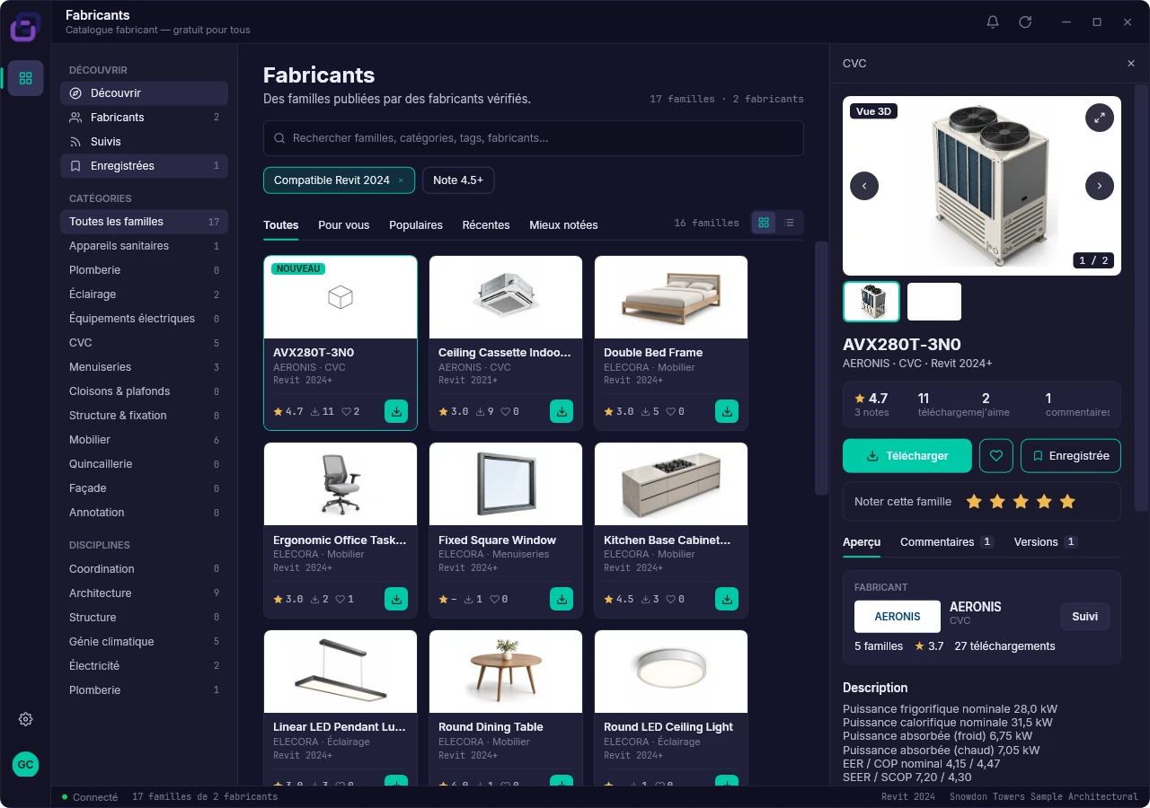Switch to list view layout icon
The width and height of the screenshot is (1150, 808).
pyautogui.click(x=789, y=223)
